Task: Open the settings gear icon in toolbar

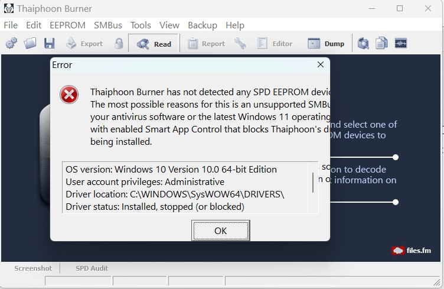Action: 11,43
